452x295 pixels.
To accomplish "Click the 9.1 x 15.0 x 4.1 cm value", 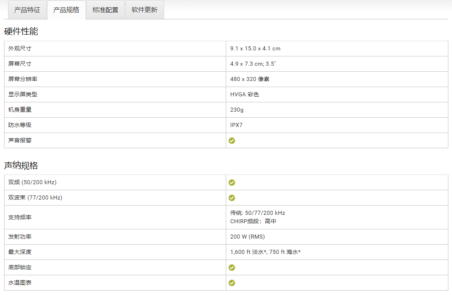I will 255,49.
